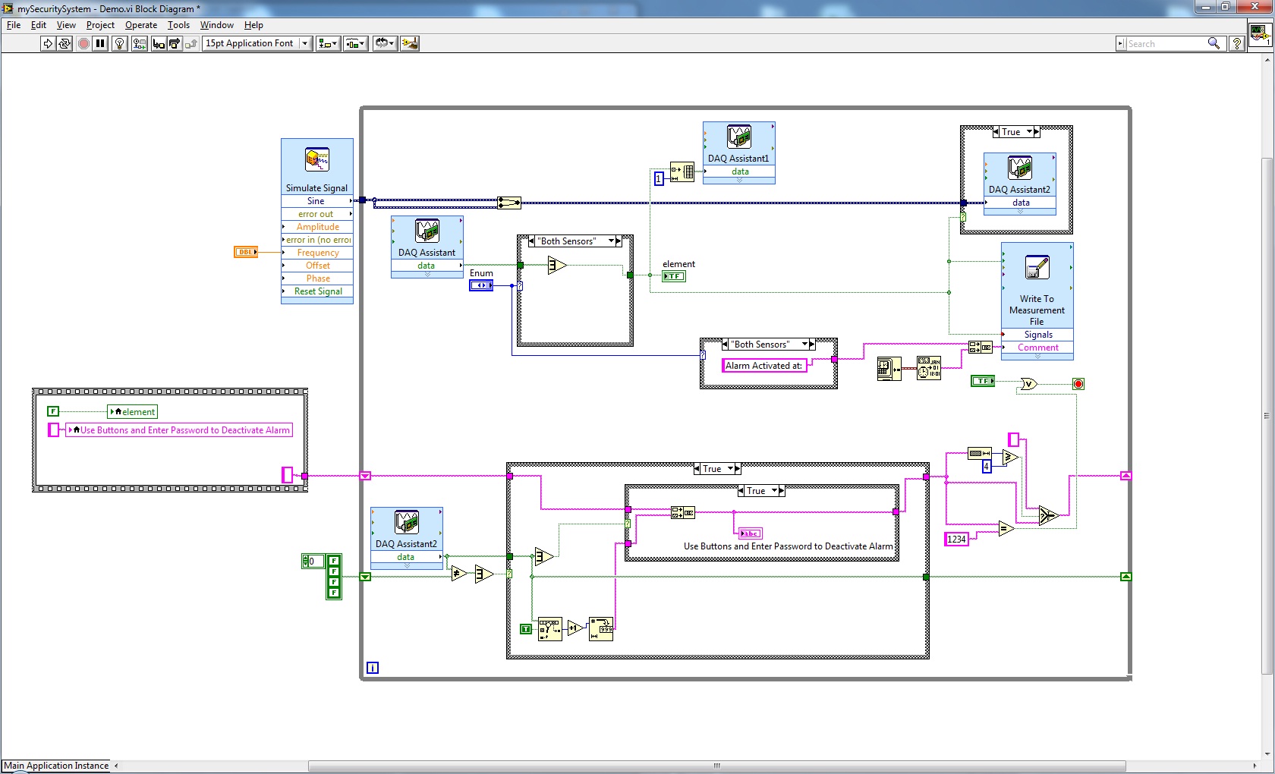
Task: Click in the Search field
Action: 1165,43
